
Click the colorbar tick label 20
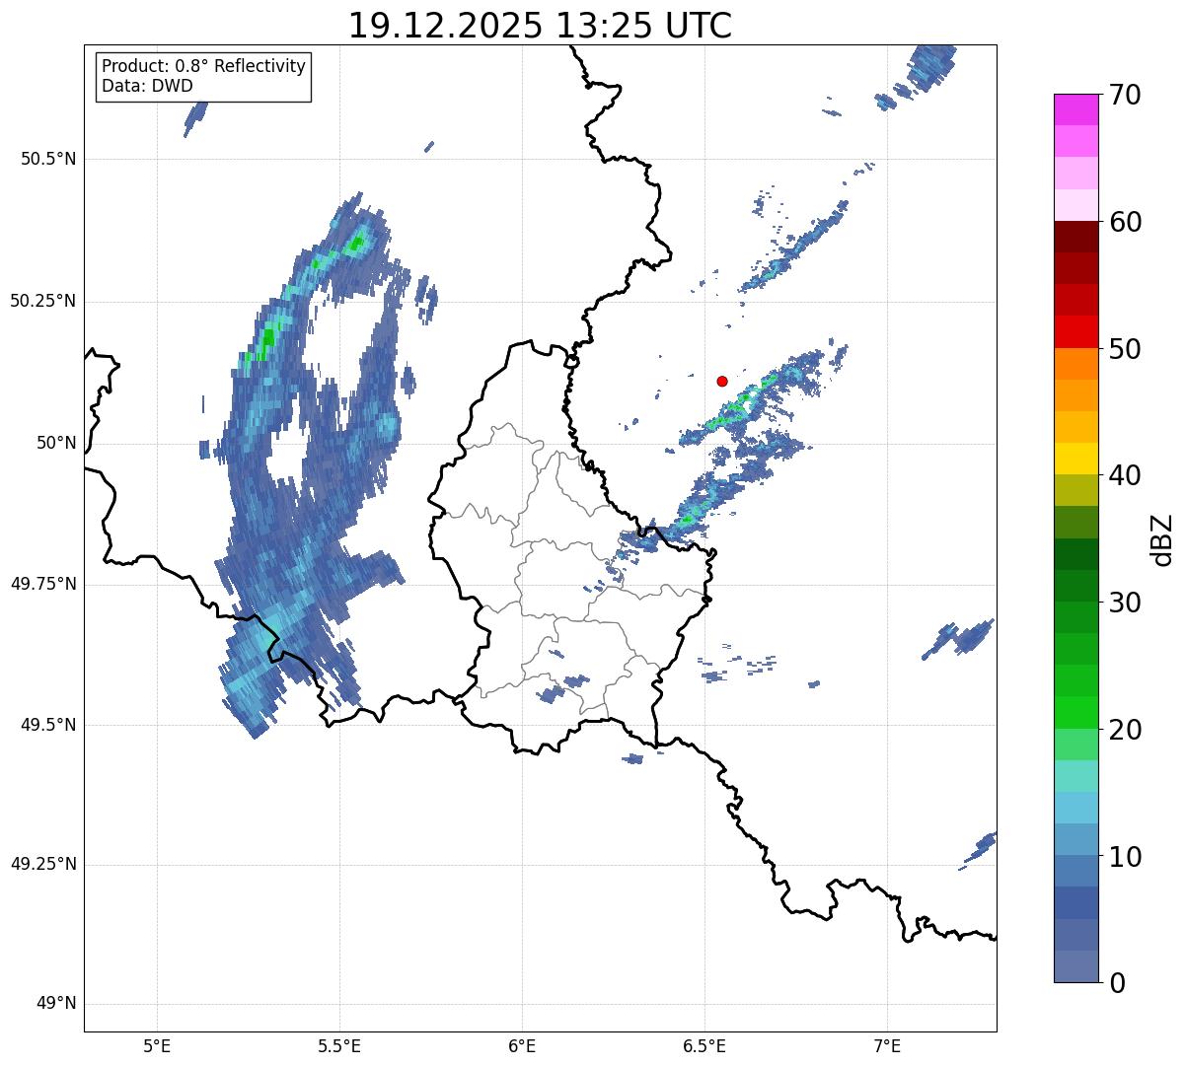pos(1125,730)
